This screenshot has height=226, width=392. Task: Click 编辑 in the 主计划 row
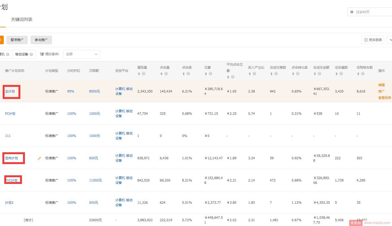(382, 85)
